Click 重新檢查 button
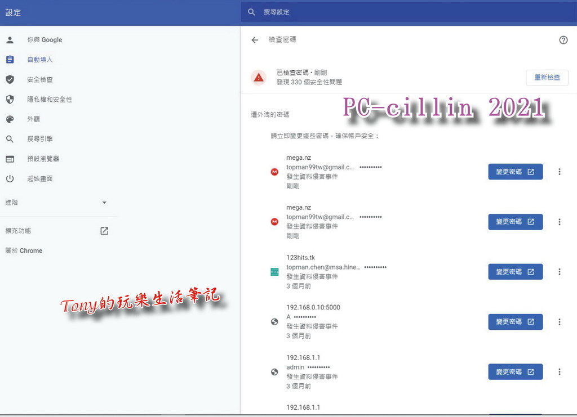 (547, 78)
